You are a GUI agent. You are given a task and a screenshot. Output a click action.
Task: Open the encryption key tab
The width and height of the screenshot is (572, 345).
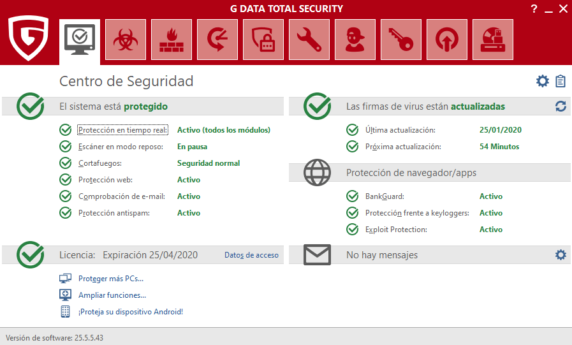pos(401,40)
